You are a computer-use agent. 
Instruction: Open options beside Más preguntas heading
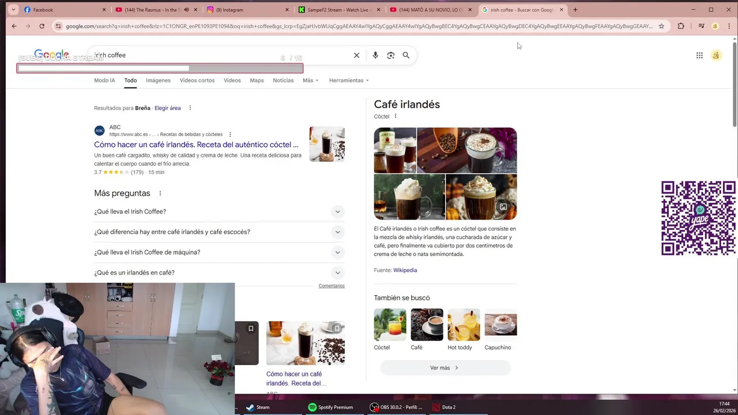click(x=160, y=194)
